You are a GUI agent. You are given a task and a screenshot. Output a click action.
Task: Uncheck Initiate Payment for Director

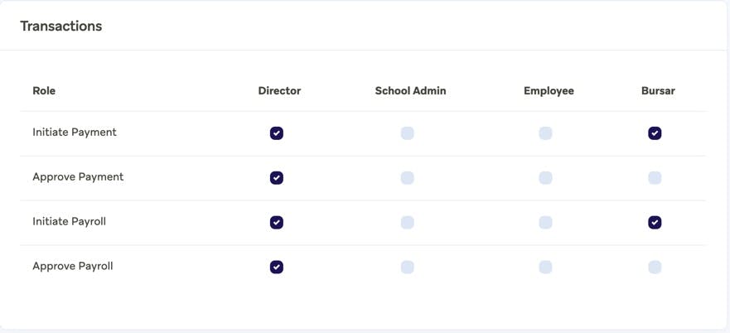coord(277,133)
